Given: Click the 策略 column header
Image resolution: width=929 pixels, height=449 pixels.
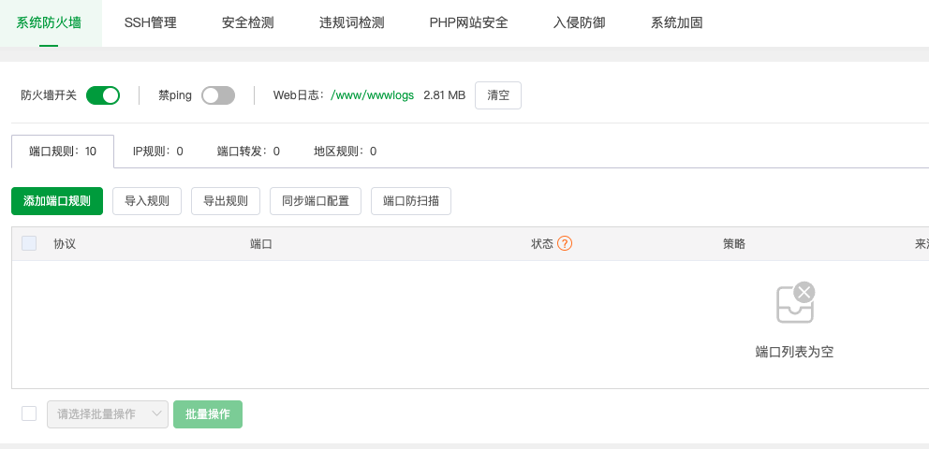Looking at the screenshot, I should click(734, 244).
